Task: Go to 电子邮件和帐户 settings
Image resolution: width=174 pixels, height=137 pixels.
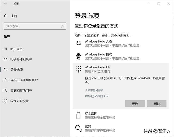Action: (x=21, y=59)
